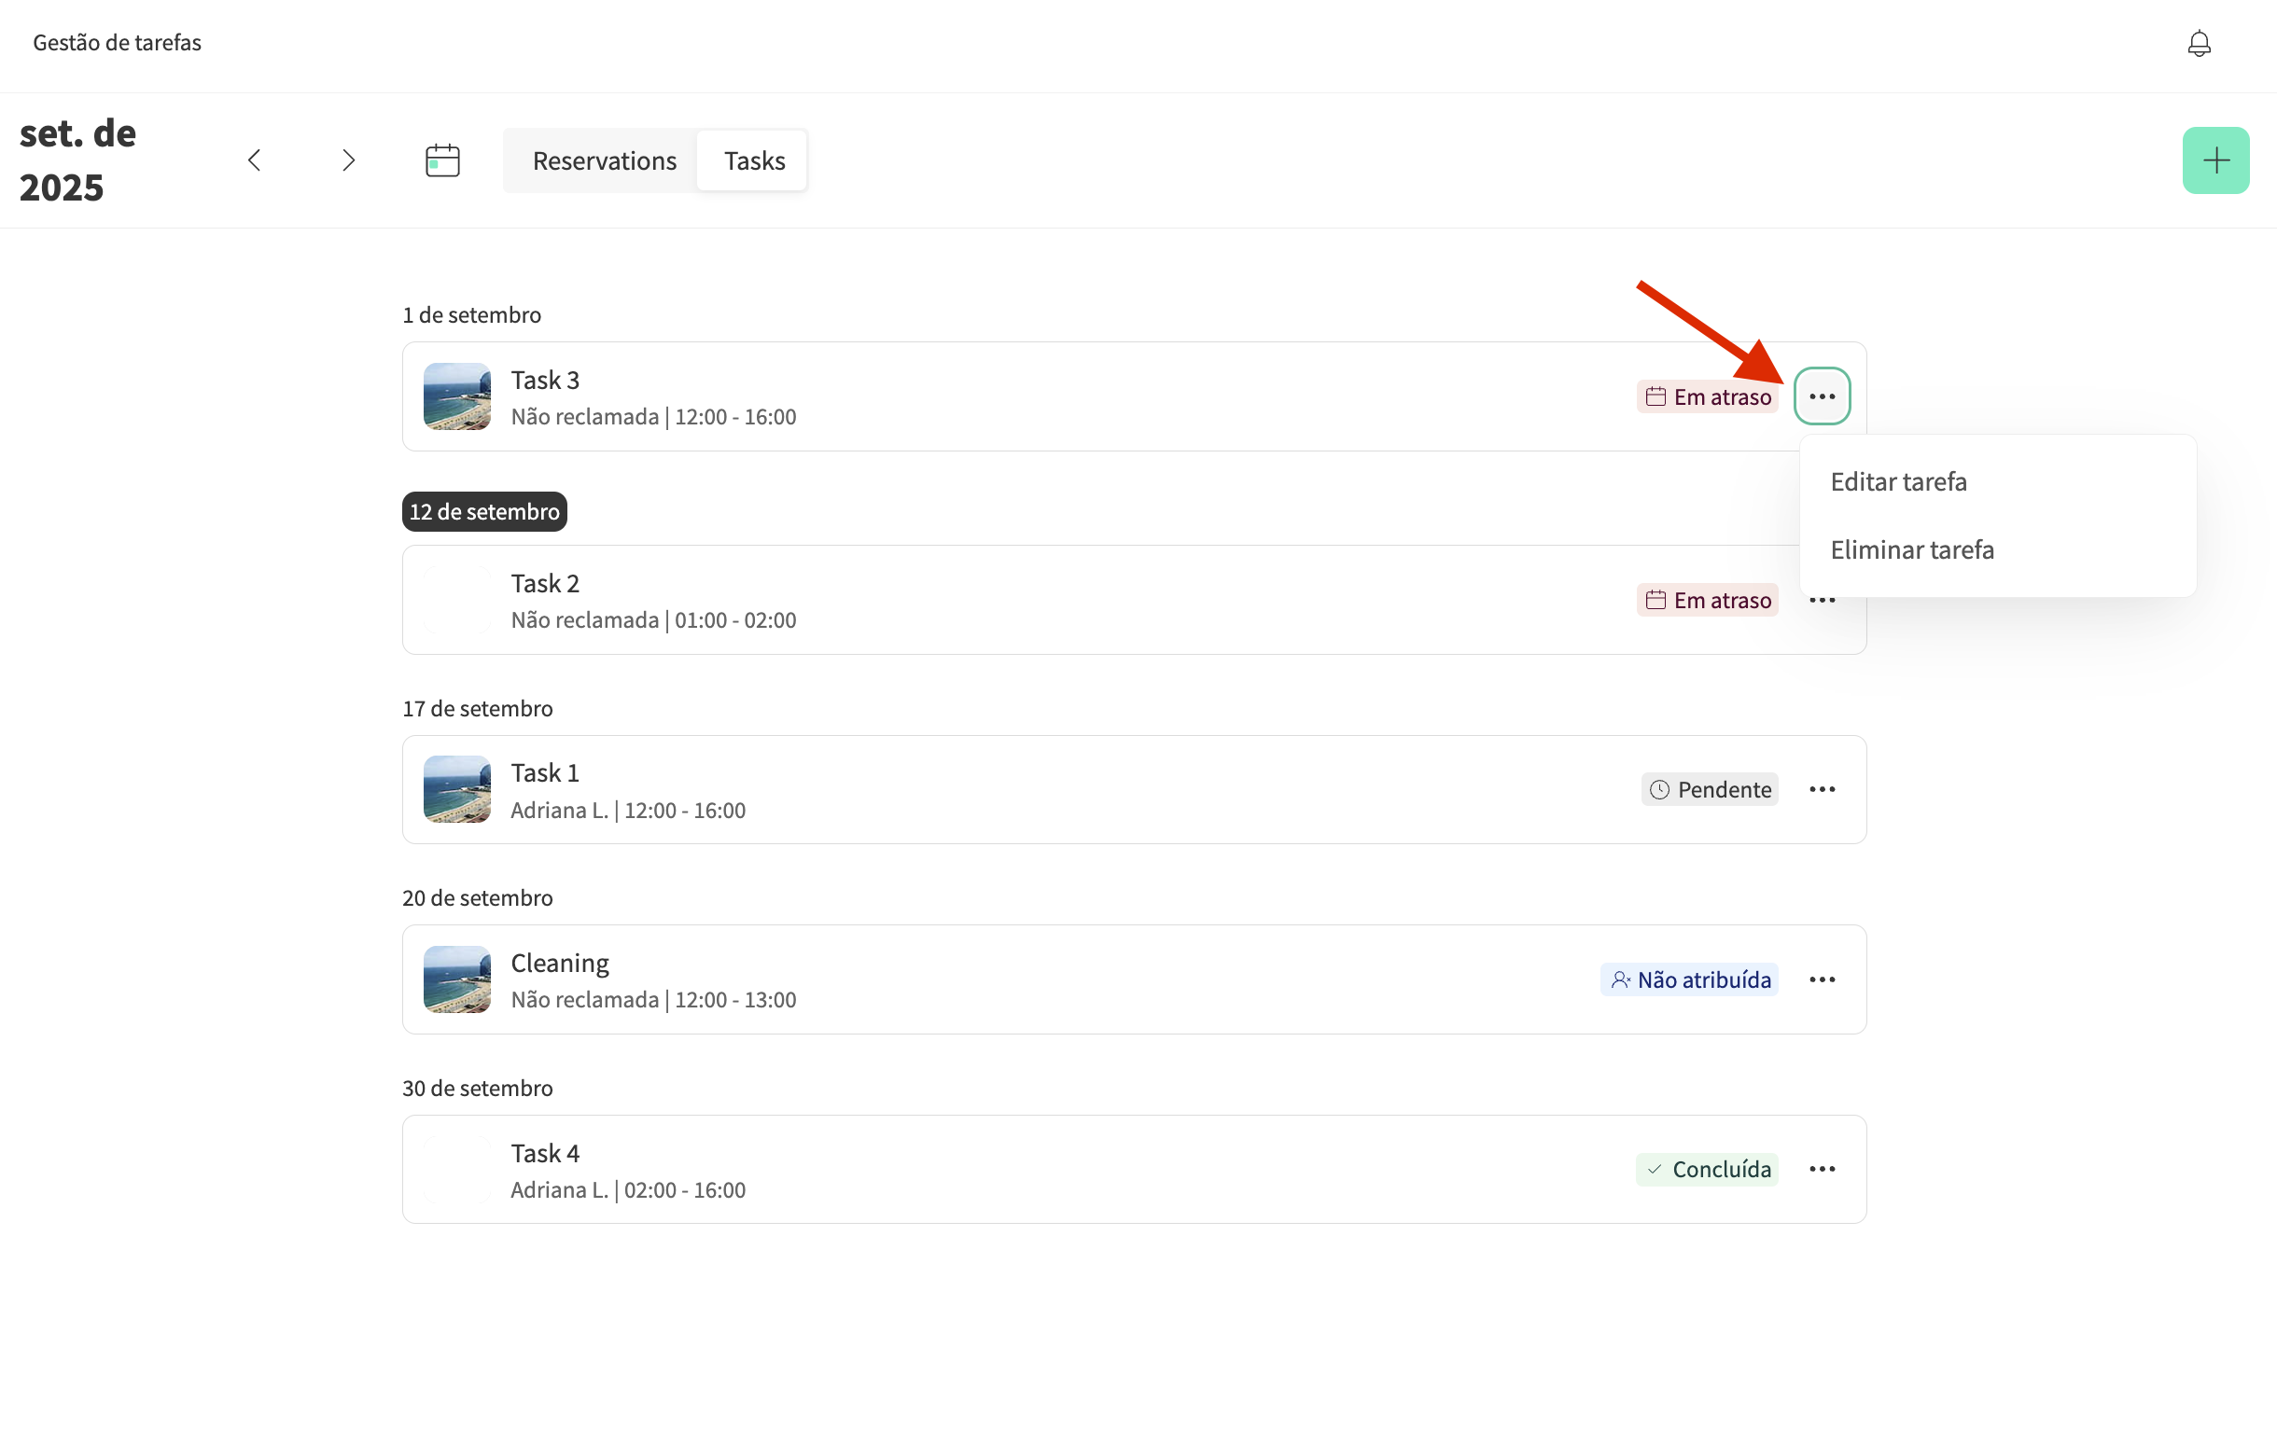Click the Concluída status badge

(1707, 1170)
